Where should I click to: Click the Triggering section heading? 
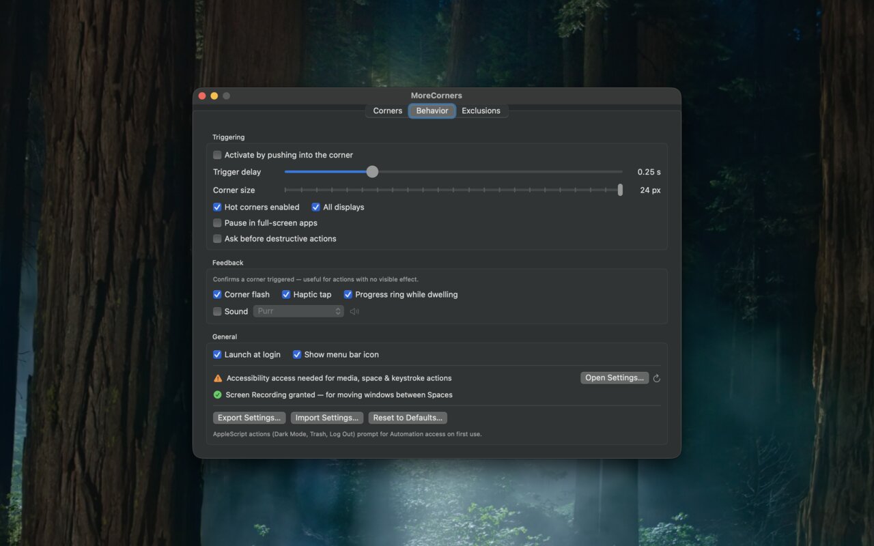point(228,137)
